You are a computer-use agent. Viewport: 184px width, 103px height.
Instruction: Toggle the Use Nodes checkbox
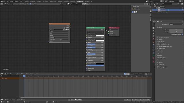tap(30, 4)
